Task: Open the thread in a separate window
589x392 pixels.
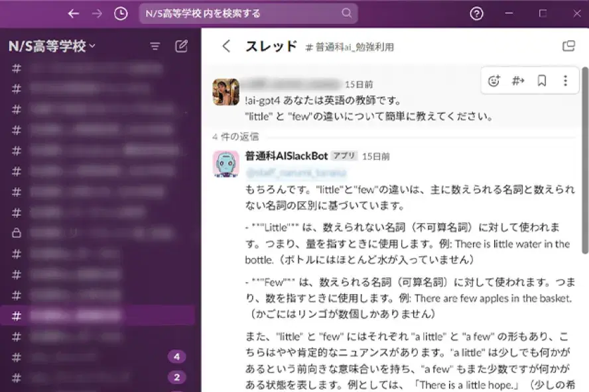Action: click(568, 46)
